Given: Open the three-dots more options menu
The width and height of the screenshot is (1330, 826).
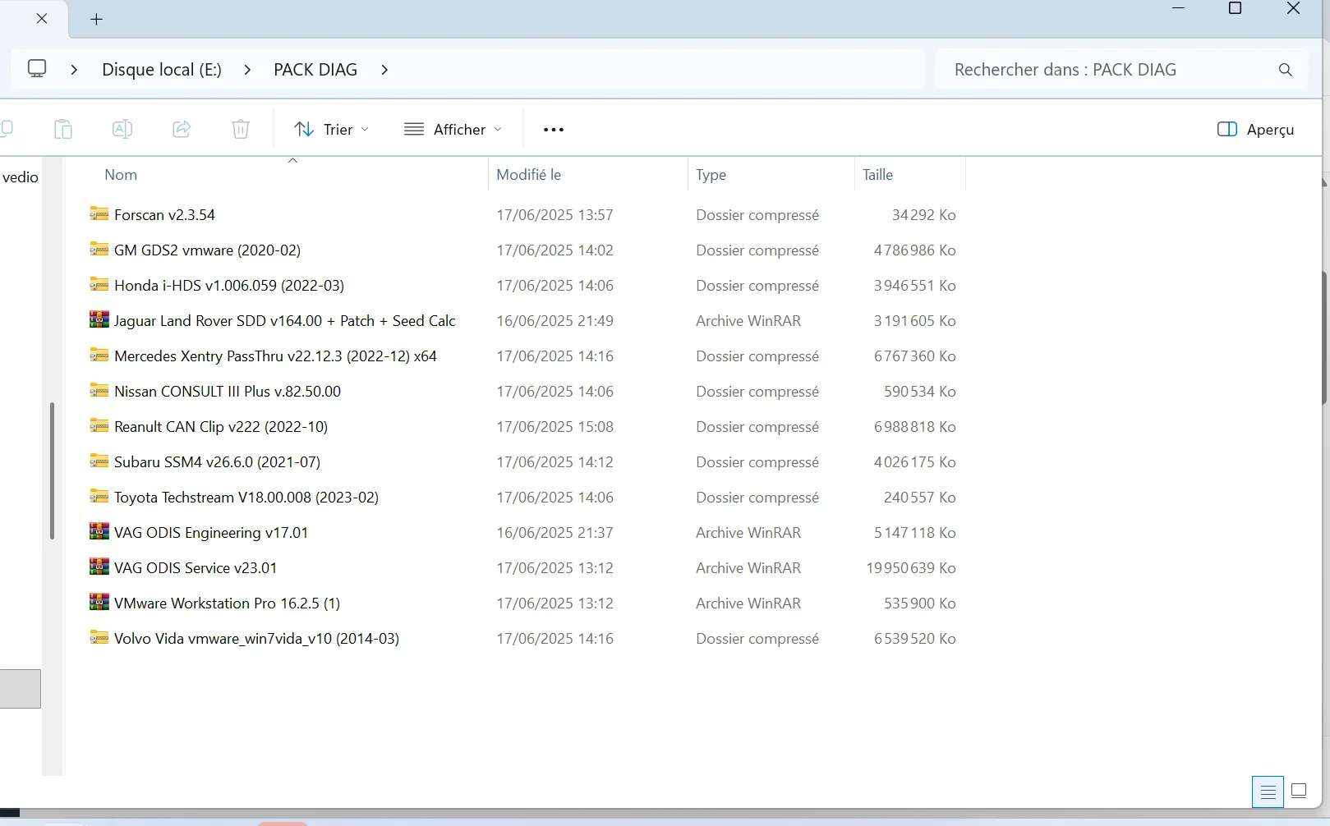Looking at the screenshot, I should 554,129.
